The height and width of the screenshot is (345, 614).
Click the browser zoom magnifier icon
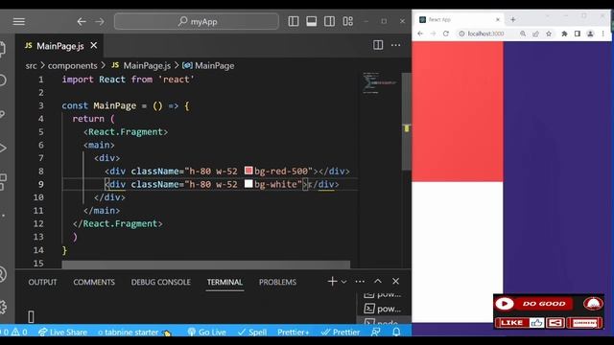(523, 34)
